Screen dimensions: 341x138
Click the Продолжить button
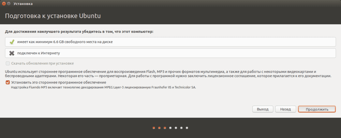tap(317, 109)
